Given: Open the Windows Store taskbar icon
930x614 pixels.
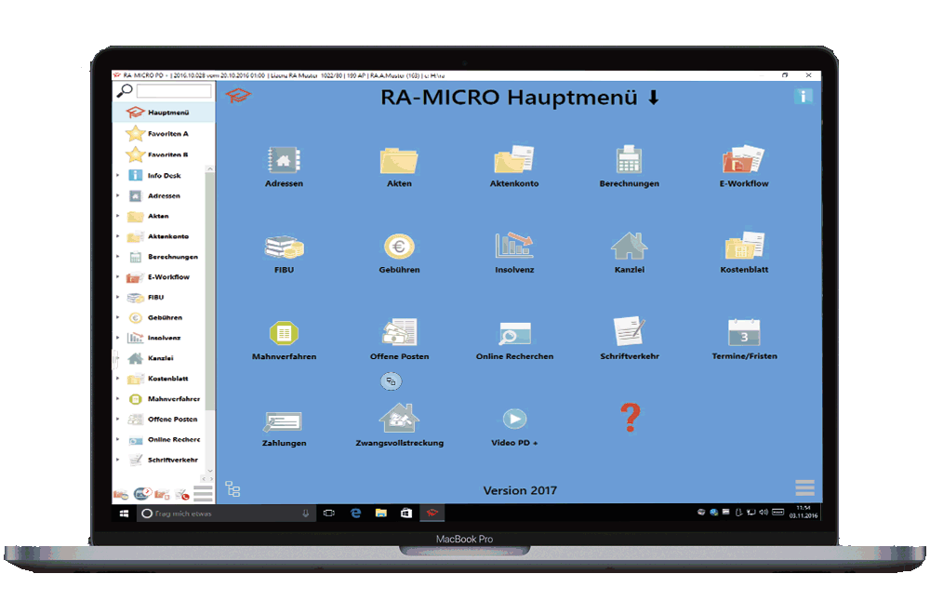Looking at the screenshot, I should click(406, 514).
